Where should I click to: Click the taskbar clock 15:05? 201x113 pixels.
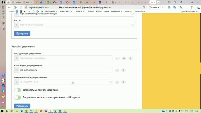click(x=192, y=111)
